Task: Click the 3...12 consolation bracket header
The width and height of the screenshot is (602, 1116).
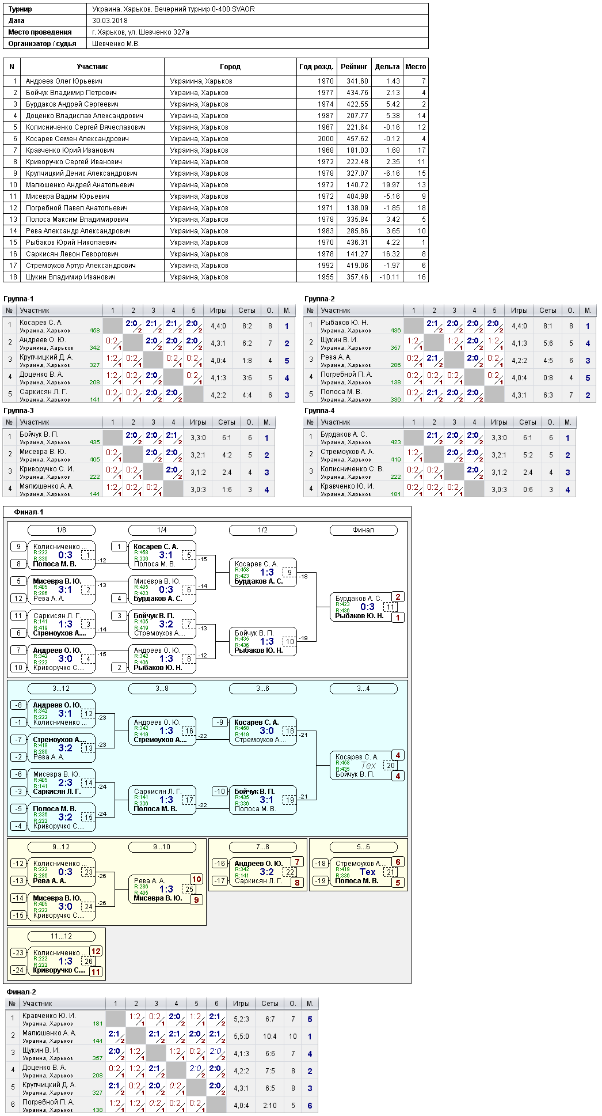Action: pos(61,688)
